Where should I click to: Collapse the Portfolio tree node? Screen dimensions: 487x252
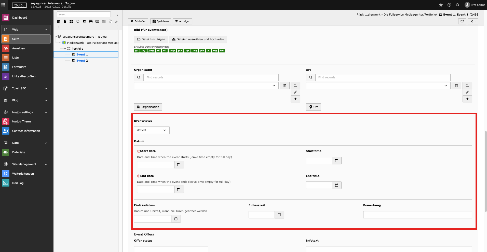[65, 49]
